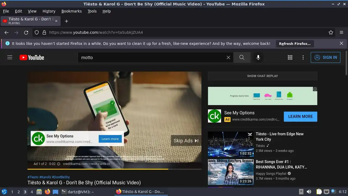The image size is (348, 196).
Task: Click the 6:12 taskbar clock
Action: pyautogui.click(x=343, y=192)
